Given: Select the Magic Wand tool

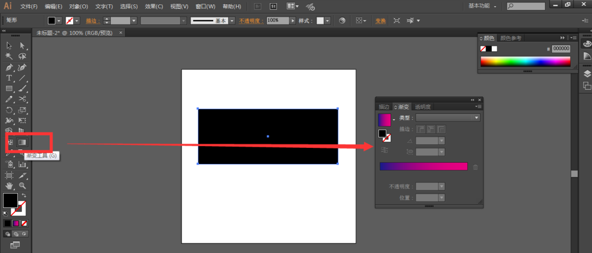Looking at the screenshot, I should (x=9, y=56).
